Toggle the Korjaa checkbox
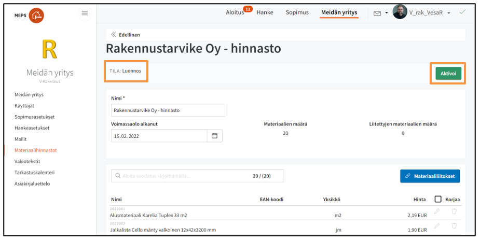This screenshot has width=480, height=240. [438, 200]
